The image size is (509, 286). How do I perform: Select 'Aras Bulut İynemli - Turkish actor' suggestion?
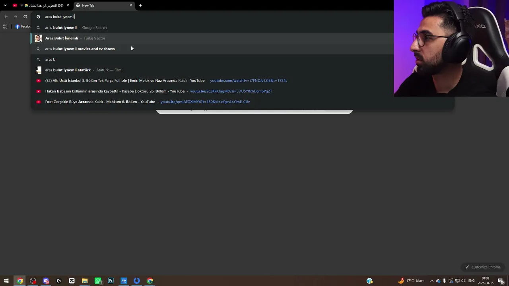(212, 38)
